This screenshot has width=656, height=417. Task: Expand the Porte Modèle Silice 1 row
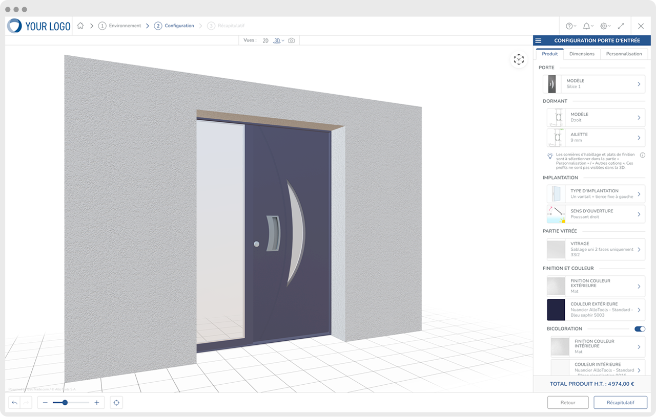click(594, 84)
